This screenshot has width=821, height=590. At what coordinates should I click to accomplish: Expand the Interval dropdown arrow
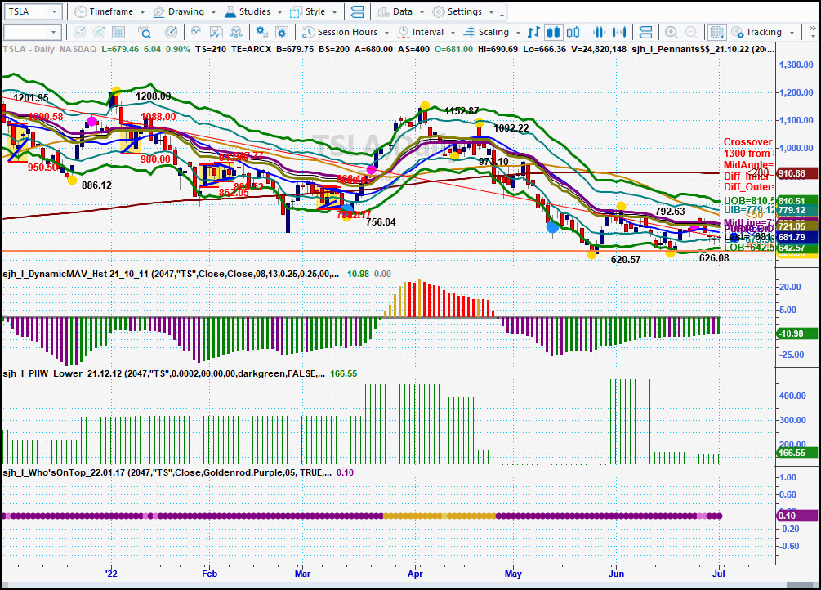pyautogui.click(x=453, y=33)
